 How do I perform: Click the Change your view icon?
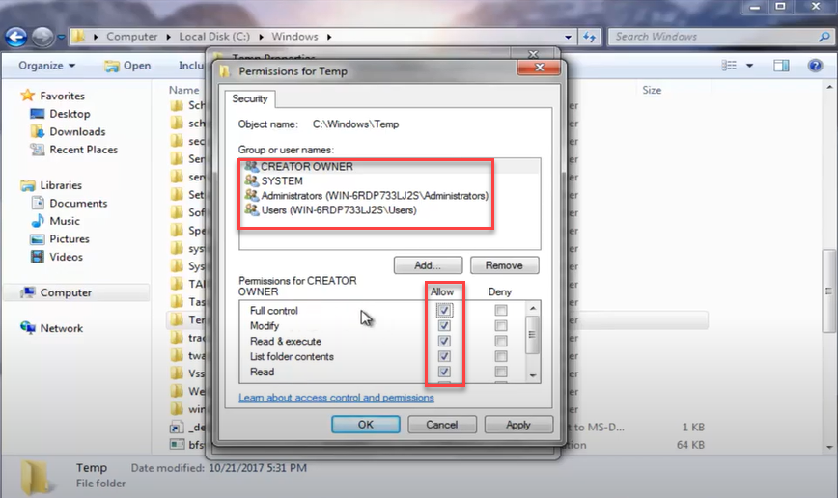(x=729, y=66)
